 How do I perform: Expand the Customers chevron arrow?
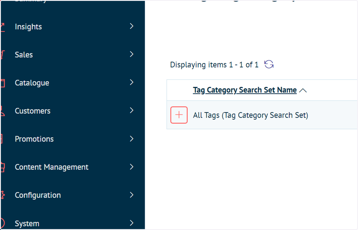pos(132,111)
